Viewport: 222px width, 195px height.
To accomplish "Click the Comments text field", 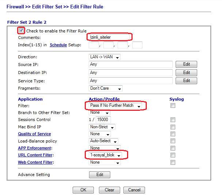I will [109, 37].
